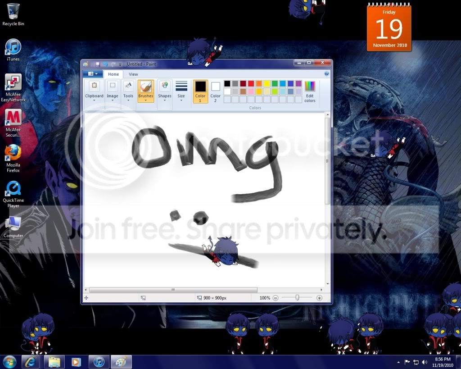Pick the black palette swatch
The height and width of the screenshot is (369, 461).
[x=227, y=83]
